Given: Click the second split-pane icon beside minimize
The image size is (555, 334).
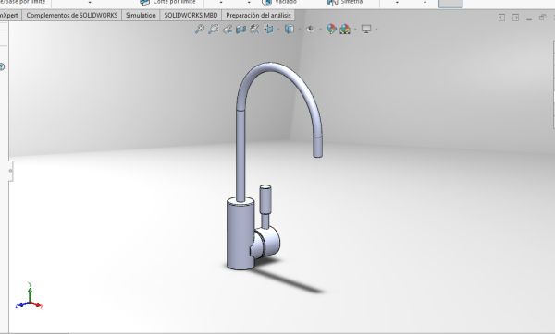Looking at the screenshot, I should pyautogui.click(x=515, y=18).
